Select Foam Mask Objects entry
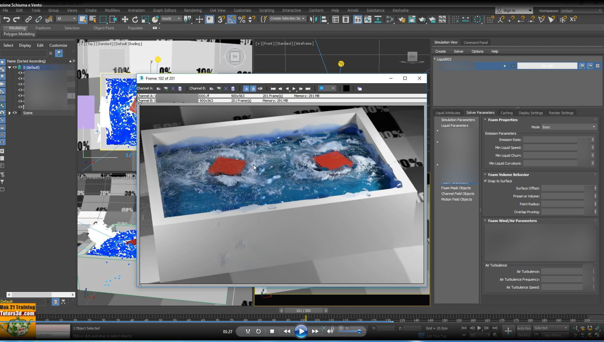This screenshot has height=342, width=604. (x=456, y=188)
